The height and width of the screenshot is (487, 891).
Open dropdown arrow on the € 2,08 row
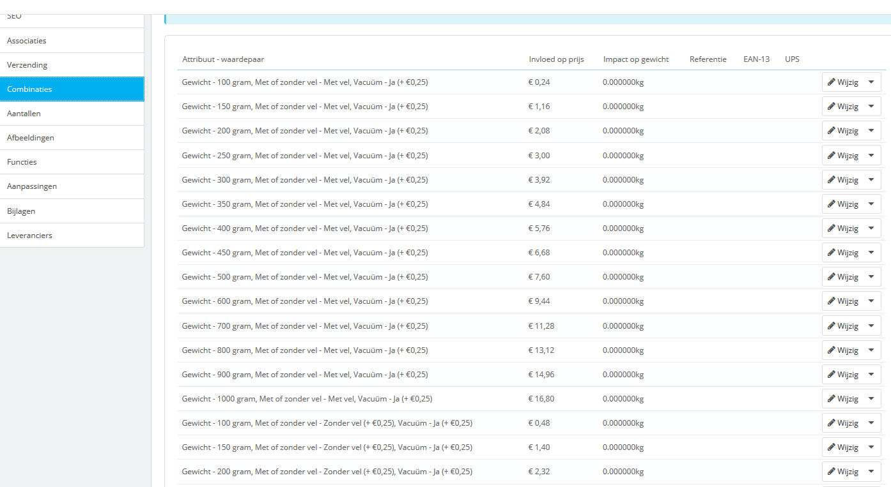pyautogui.click(x=871, y=130)
